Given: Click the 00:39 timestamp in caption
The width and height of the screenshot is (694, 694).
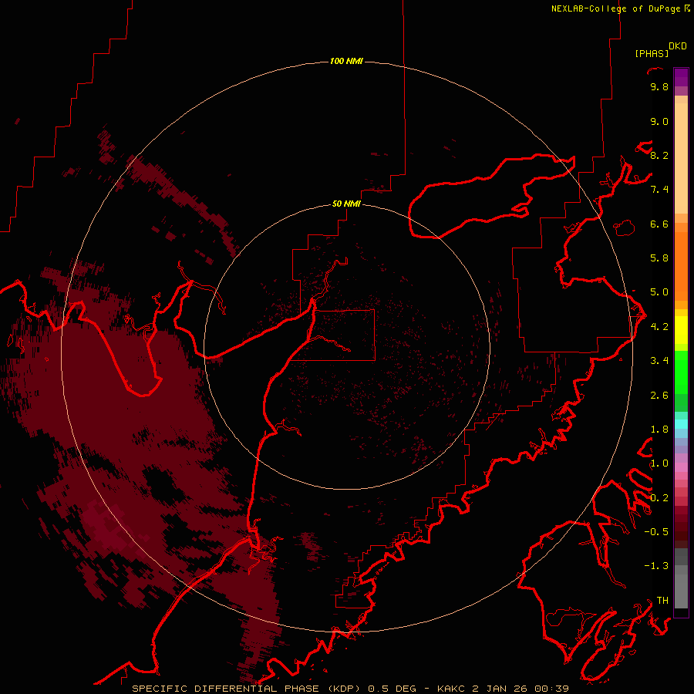Looking at the screenshot, I should click(551, 689).
